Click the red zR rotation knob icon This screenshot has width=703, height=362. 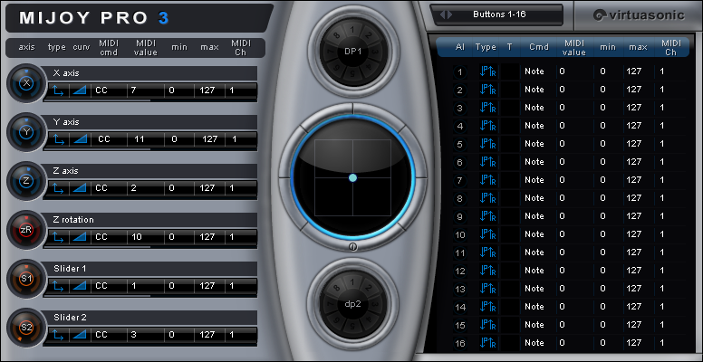tap(27, 230)
